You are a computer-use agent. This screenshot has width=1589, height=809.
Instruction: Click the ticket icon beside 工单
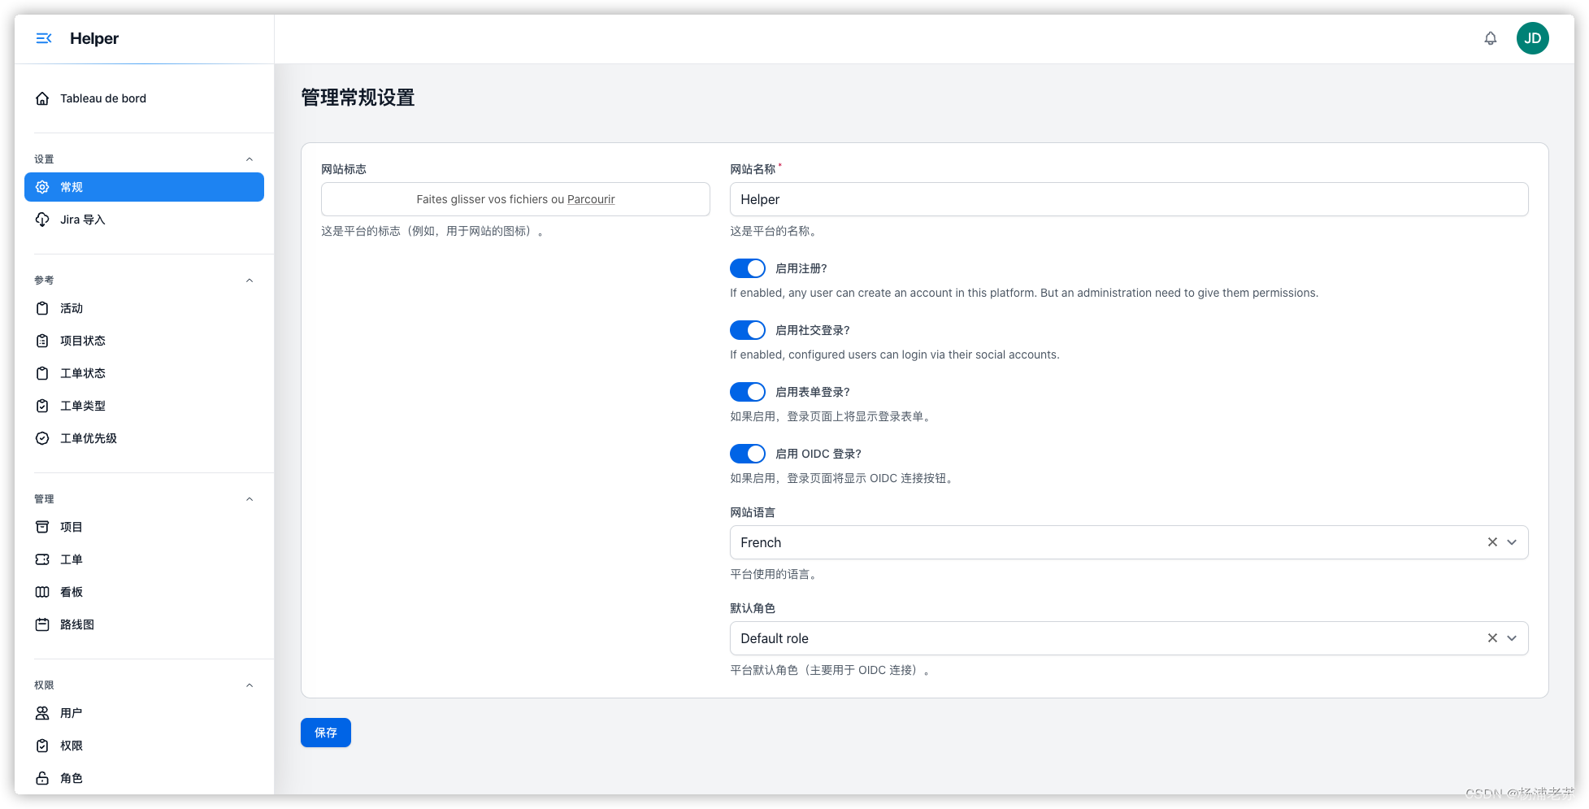point(42,559)
